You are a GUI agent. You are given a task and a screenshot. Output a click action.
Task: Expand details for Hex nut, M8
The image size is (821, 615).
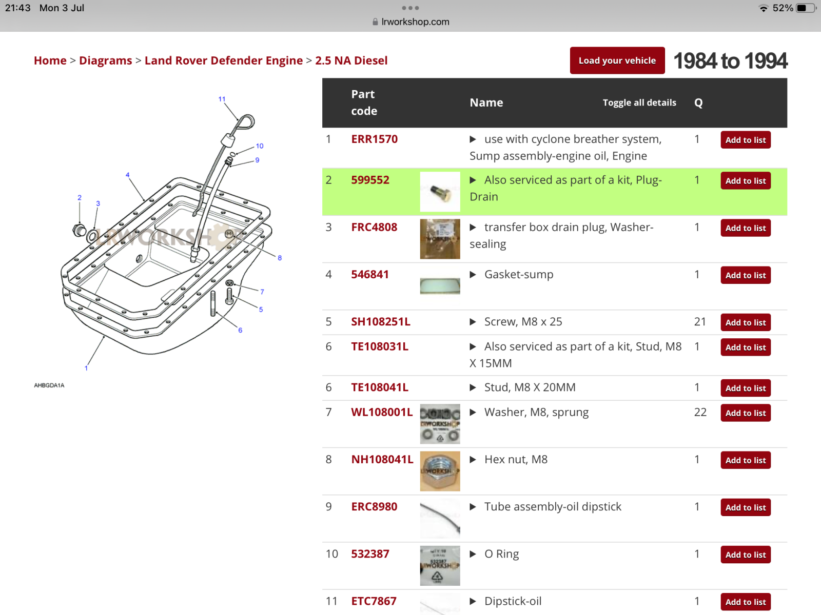click(473, 460)
